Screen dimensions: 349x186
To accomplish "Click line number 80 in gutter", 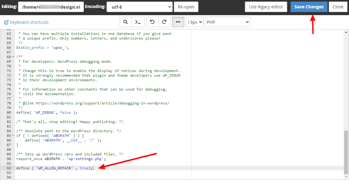I will 9,112.
